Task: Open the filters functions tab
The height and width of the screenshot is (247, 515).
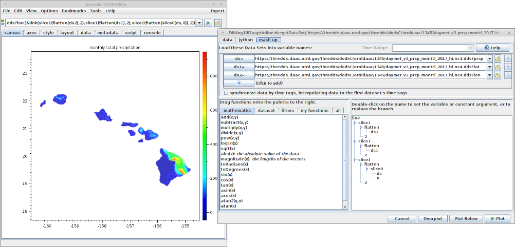Action: (x=288, y=110)
